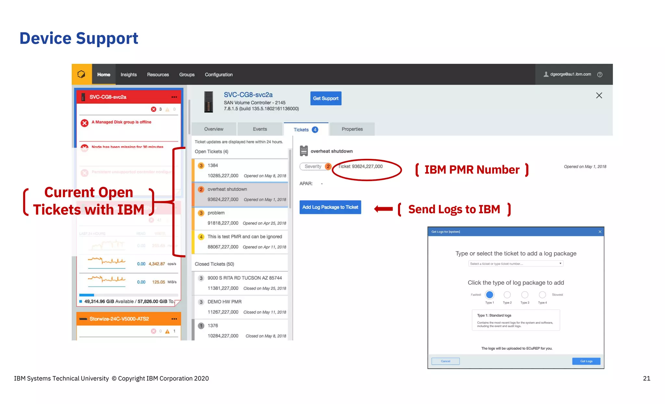This screenshot has height=404, width=665.
Task: Click Cancel in Get Logs dialog
Action: (x=445, y=361)
